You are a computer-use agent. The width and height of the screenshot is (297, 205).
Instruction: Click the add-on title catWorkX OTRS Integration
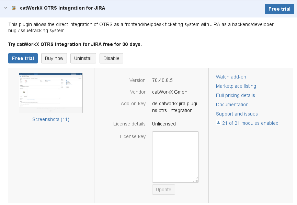pos(62,8)
